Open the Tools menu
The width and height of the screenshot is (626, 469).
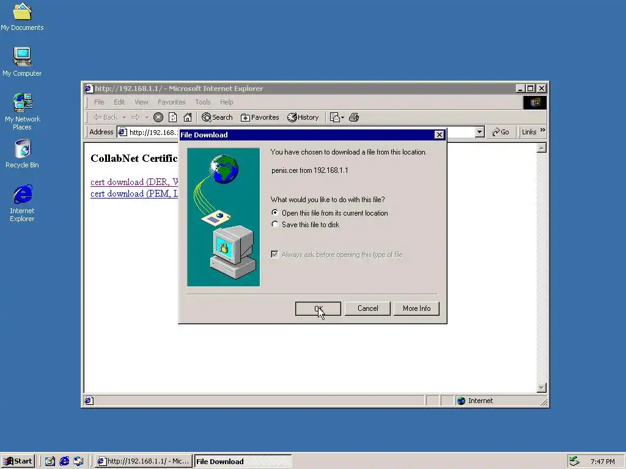coord(203,102)
